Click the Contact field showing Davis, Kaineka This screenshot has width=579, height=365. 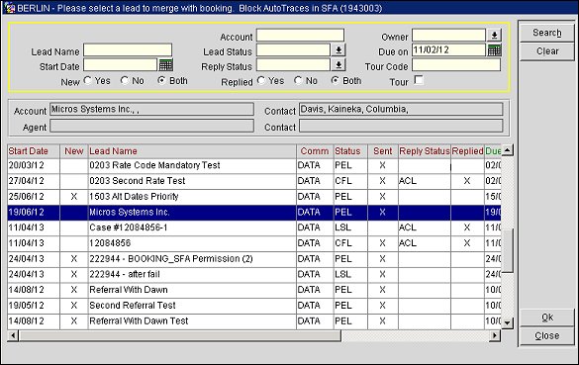click(x=401, y=109)
